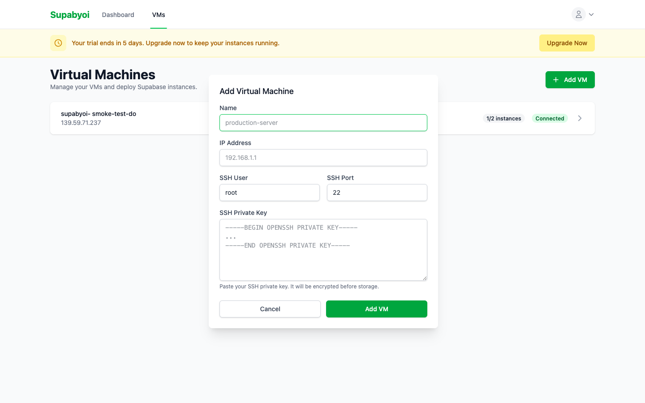645x403 pixels.
Task: Click the IP Address input field
Action: 323,158
